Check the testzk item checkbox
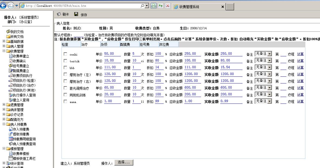The image size is (320, 168). [65, 61]
